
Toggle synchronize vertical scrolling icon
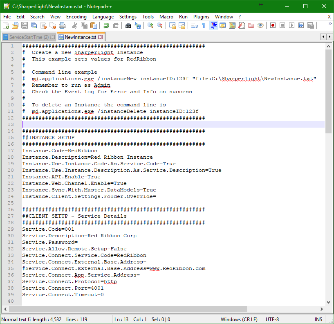[x=172, y=25]
